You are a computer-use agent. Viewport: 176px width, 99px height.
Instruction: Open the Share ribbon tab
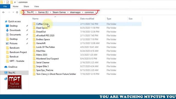26,6
